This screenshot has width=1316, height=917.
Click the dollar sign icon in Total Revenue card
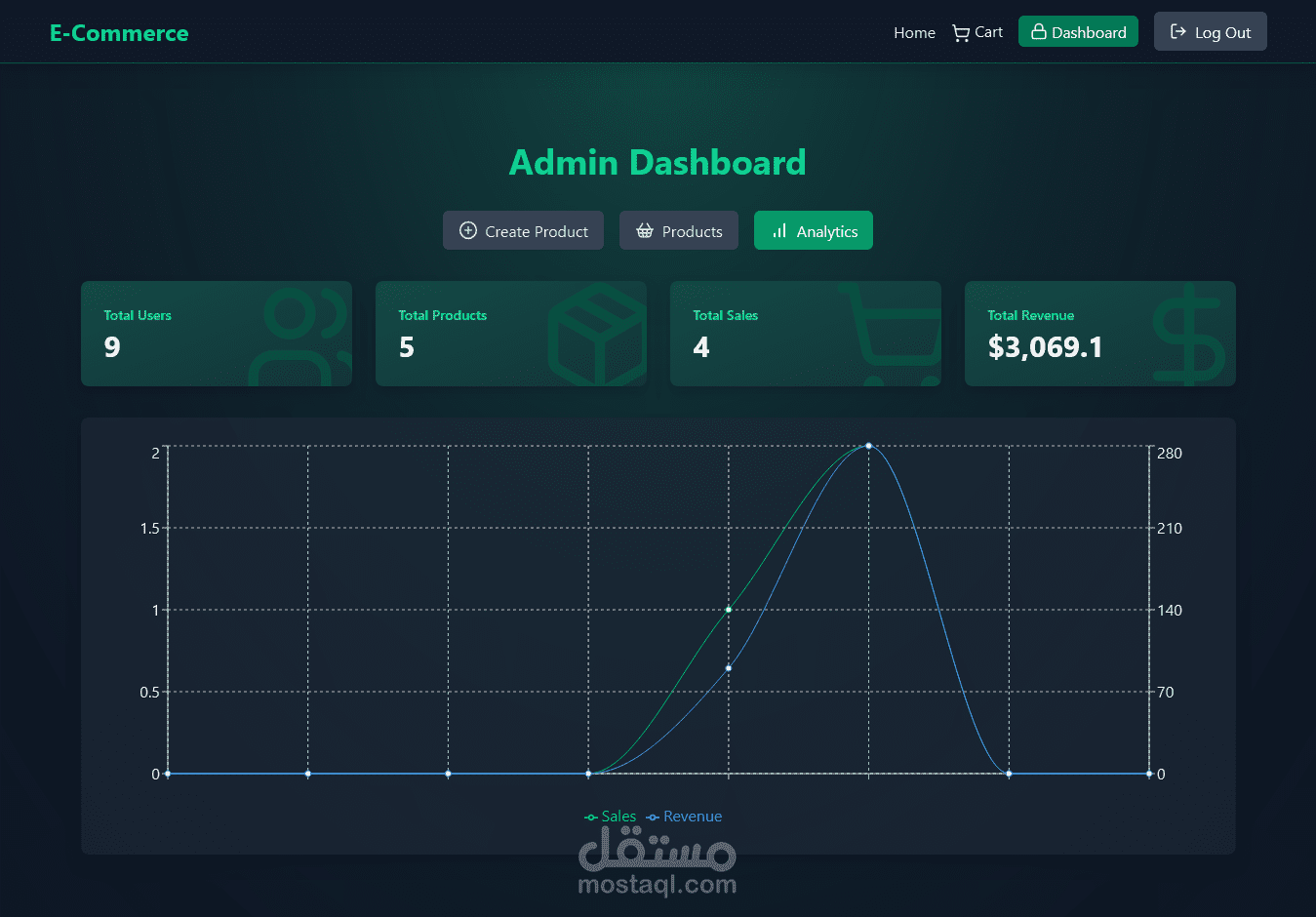[1188, 334]
